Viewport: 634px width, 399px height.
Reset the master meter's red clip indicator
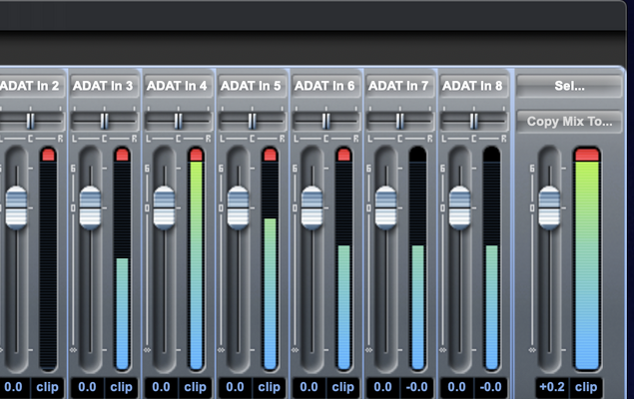[x=587, y=155]
